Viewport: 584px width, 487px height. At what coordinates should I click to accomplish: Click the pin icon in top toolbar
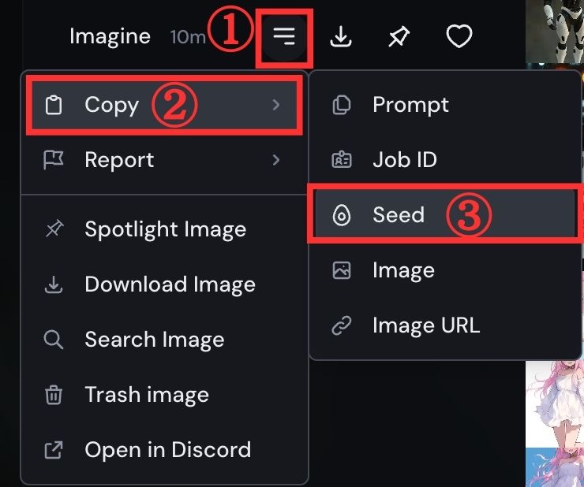(399, 37)
